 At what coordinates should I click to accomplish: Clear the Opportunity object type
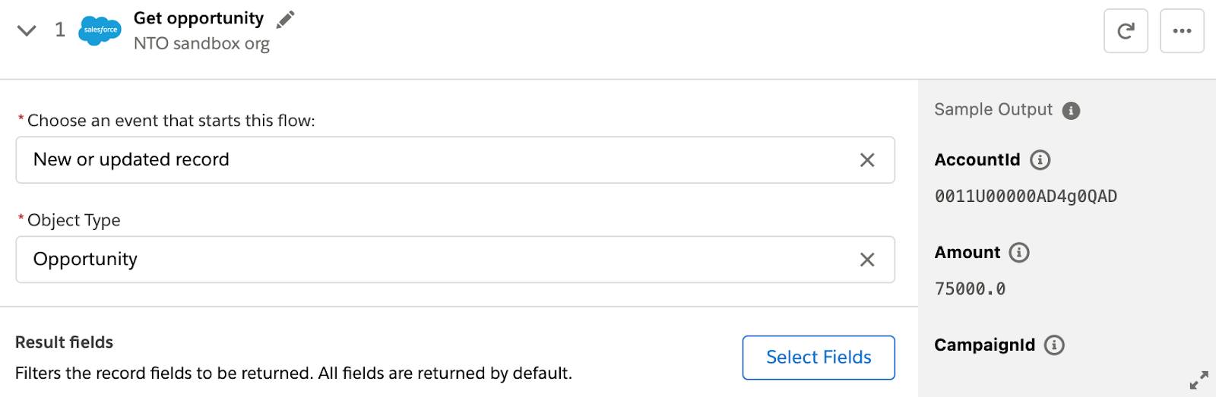click(x=866, y=260)
